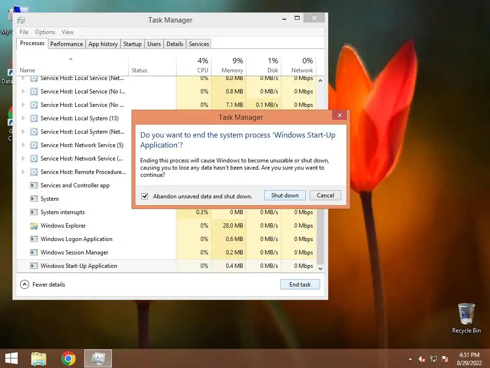
Task: Click icon of Services and Controller app
Action: [34, 185]
